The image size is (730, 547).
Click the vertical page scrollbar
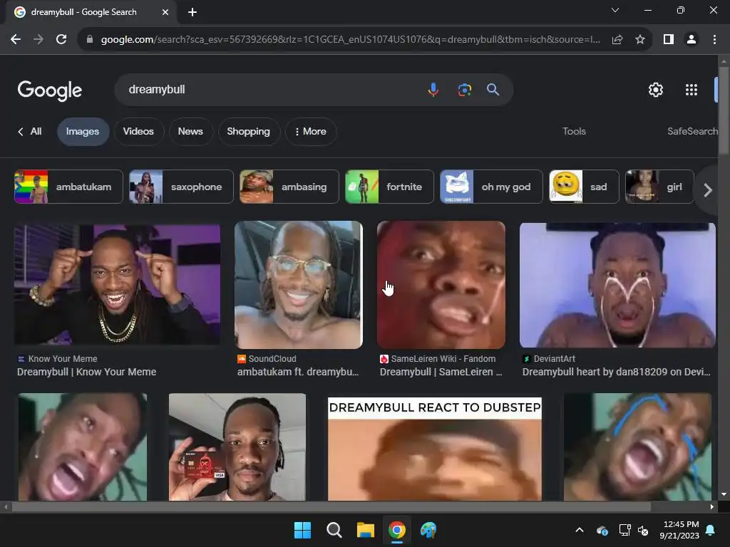pyautogui.click(x=724, y=110)
